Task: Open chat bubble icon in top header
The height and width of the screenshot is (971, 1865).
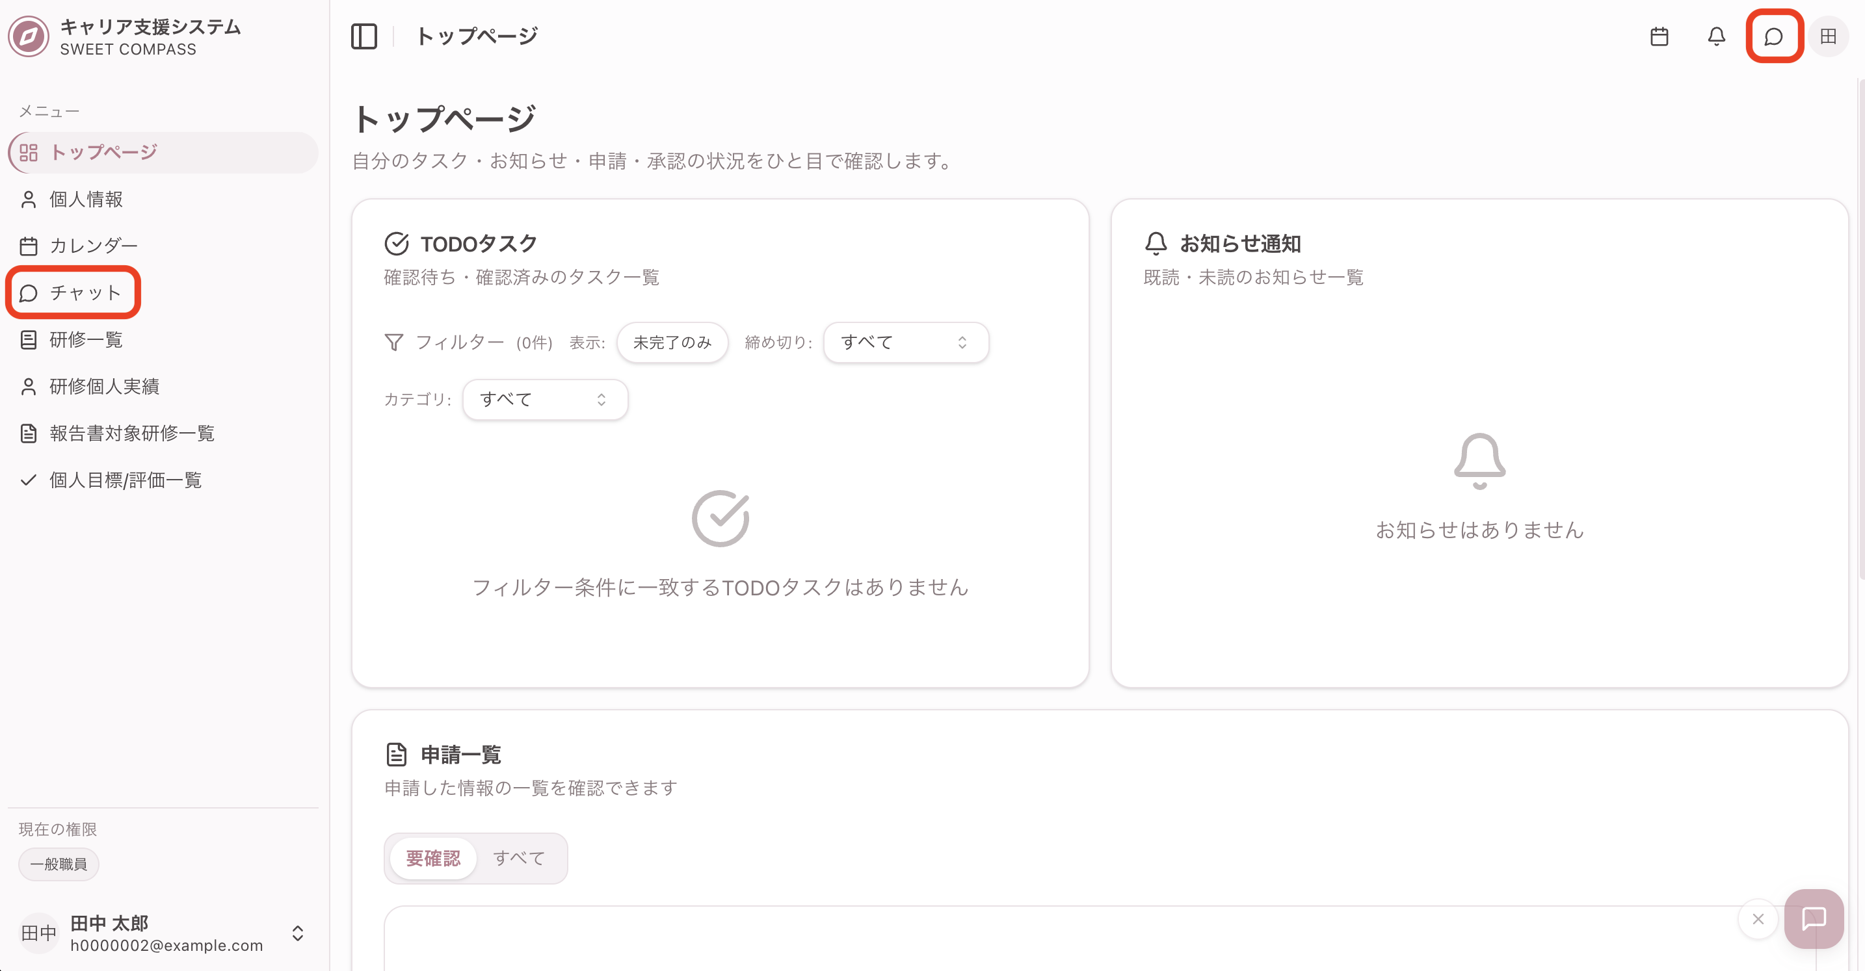Action: [x=1773, y=36]
